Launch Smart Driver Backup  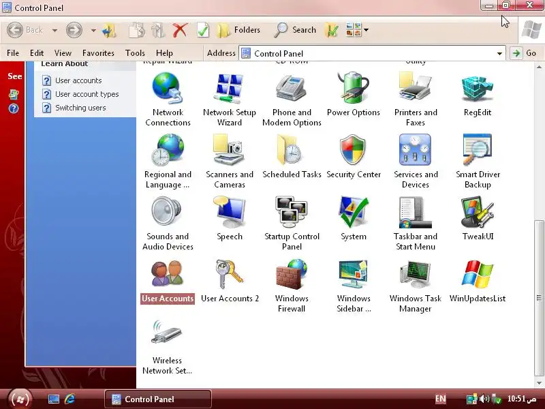pos(478,161)
